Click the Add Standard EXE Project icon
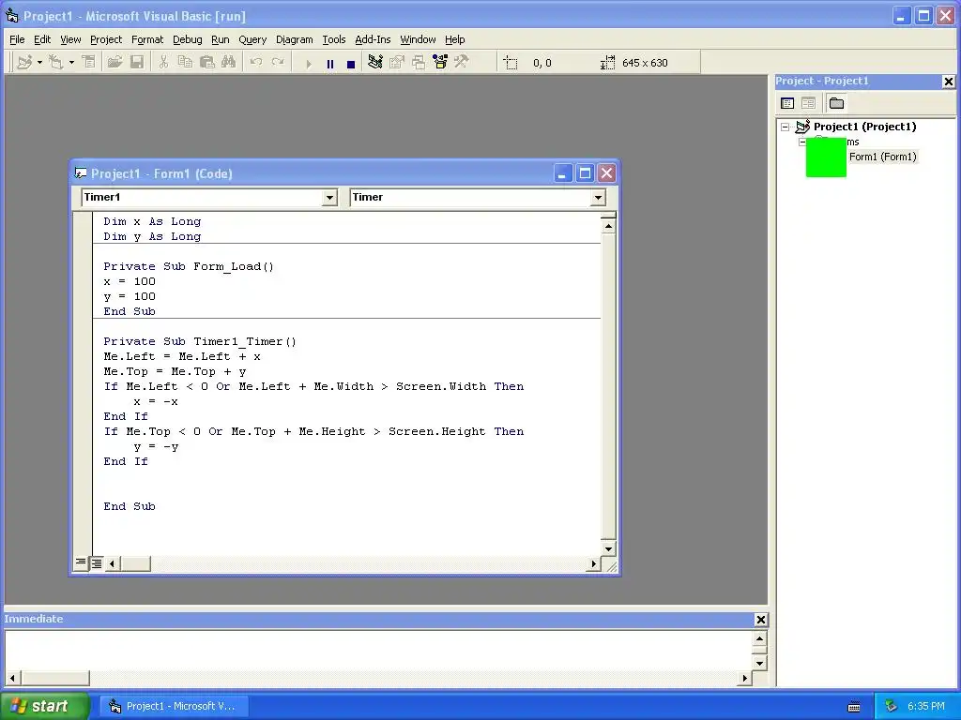Image resolution: width=961 pixels, height=720 pixels. click(24, 63)
